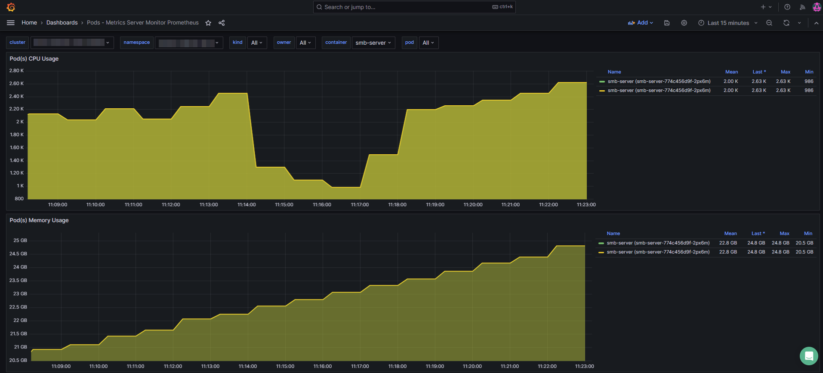Click the ctrl+k shortcut hint in search
The width and height of the screenshot is (823, 373).
click(x=502, y=7)
